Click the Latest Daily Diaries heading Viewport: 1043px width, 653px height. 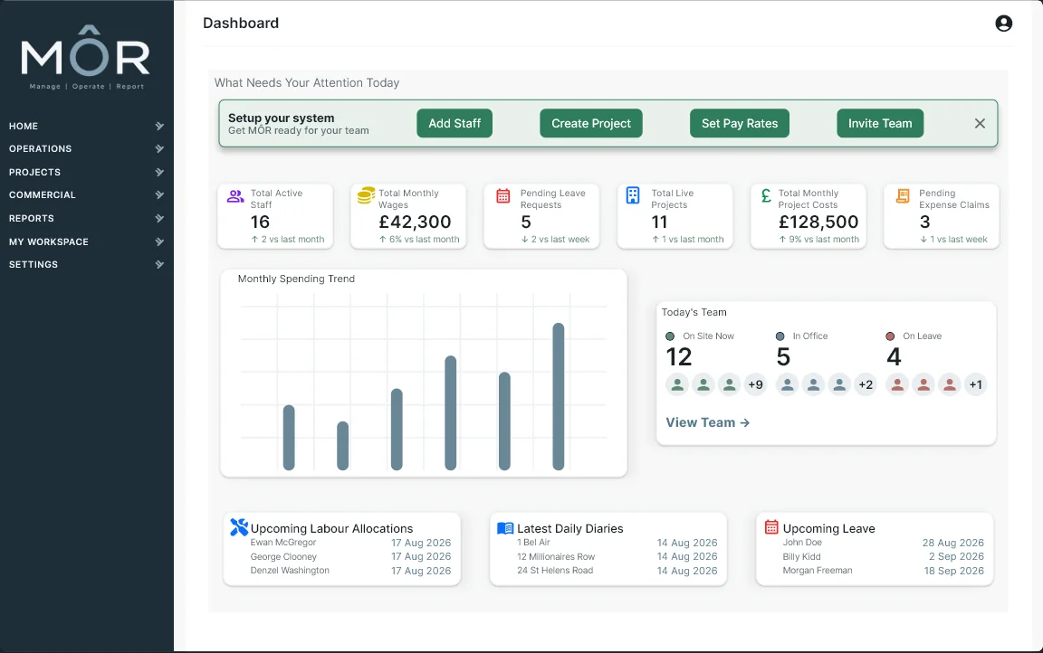point(570,529)
